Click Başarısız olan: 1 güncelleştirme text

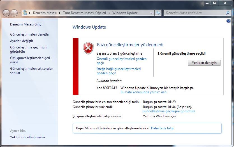coord(119,53)
